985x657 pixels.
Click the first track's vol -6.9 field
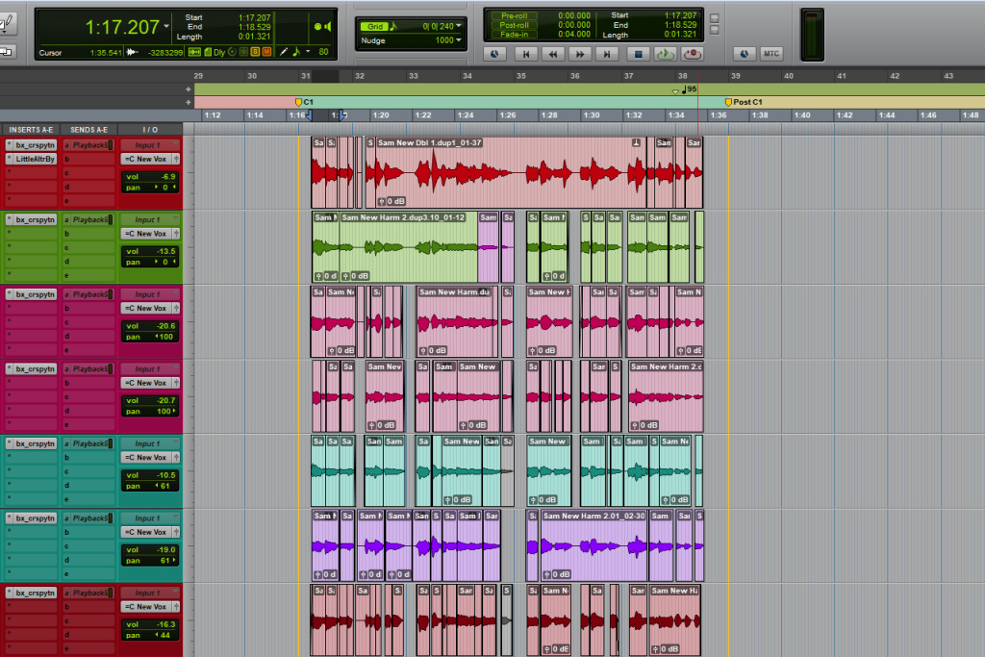pos(150,177)
